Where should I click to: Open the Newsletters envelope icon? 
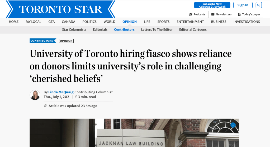(x=213, y=14)
